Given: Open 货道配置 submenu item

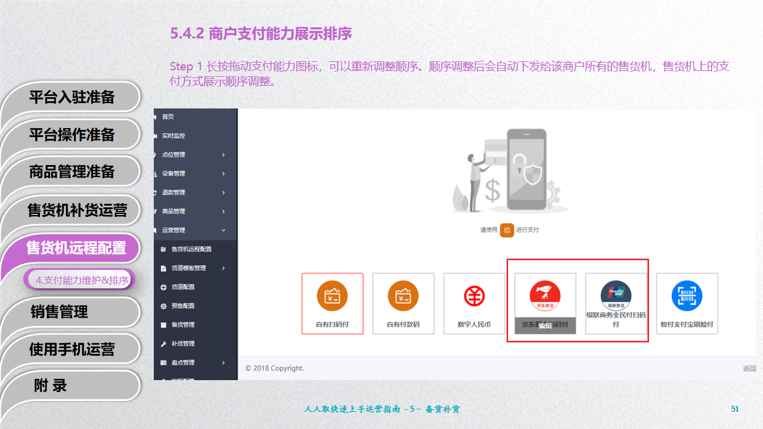Looking at the screenshot, I should [x=183, y=287].
